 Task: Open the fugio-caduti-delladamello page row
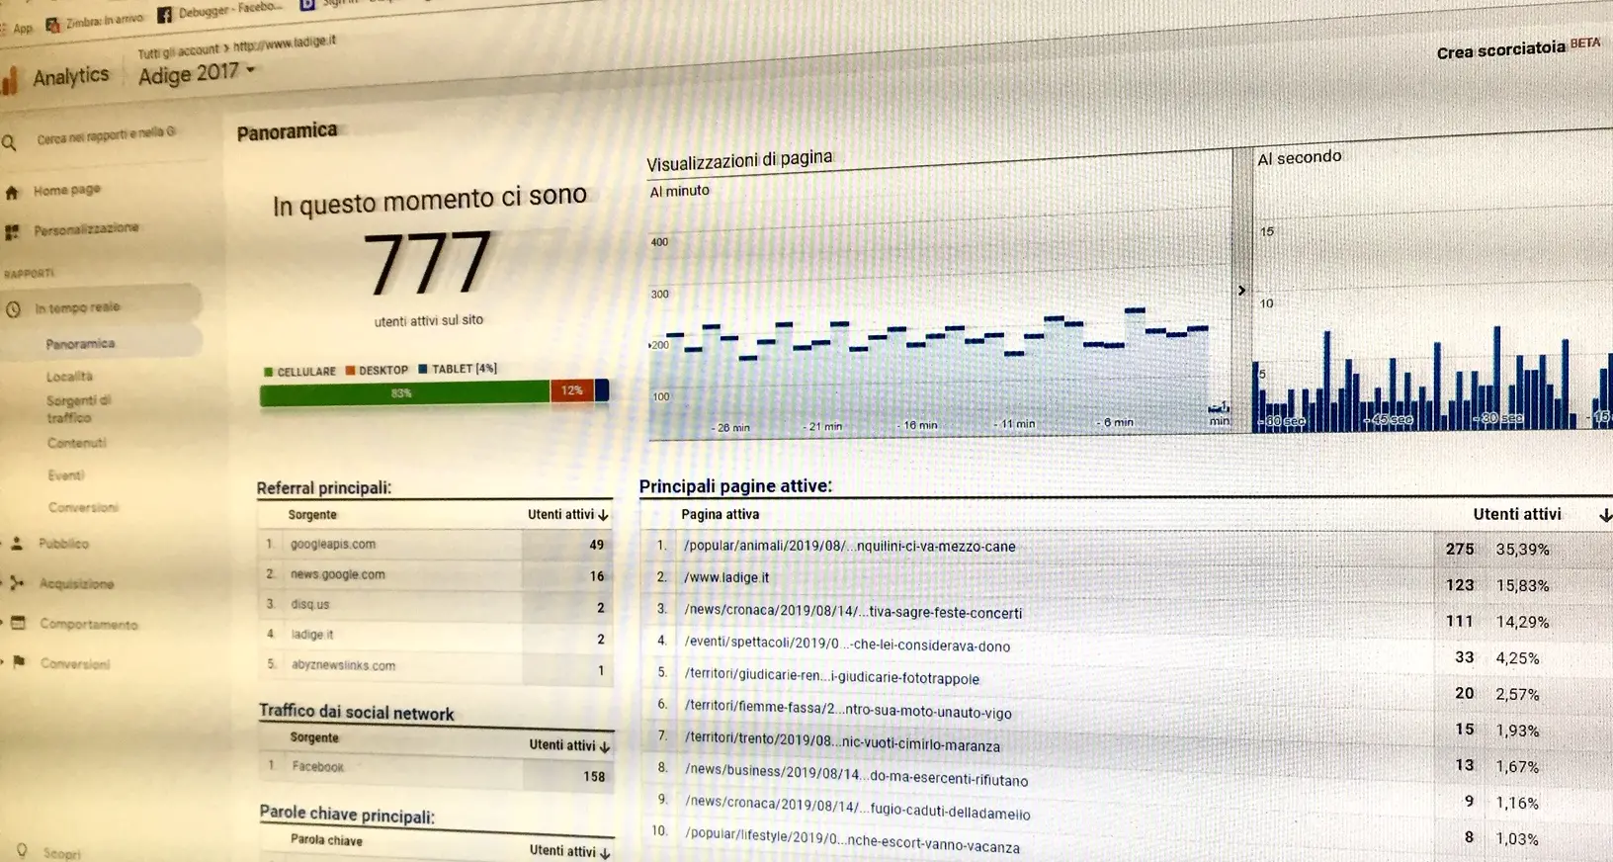(x=857, y=808)
